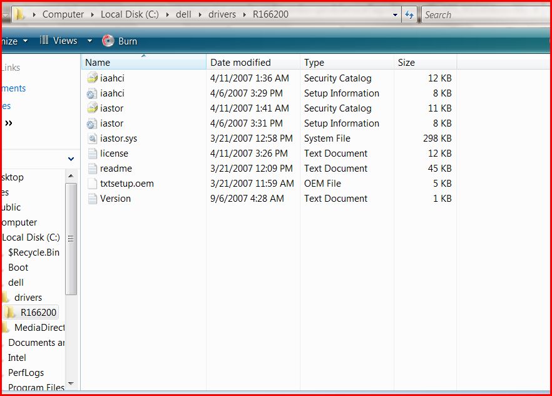Viewport: 552px width, 396px height.
Task: Click the folder tree scrollbar thumb
Action: click(x=71, y=239)
